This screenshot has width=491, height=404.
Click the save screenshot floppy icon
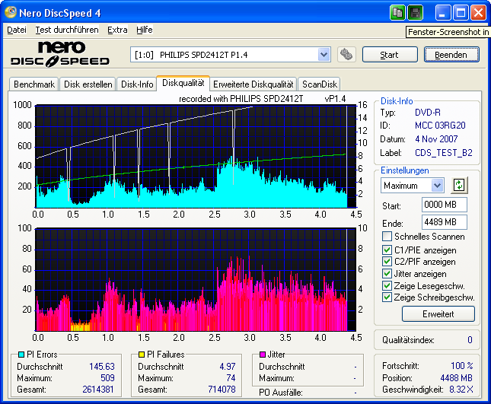click(x=415, y=13)
